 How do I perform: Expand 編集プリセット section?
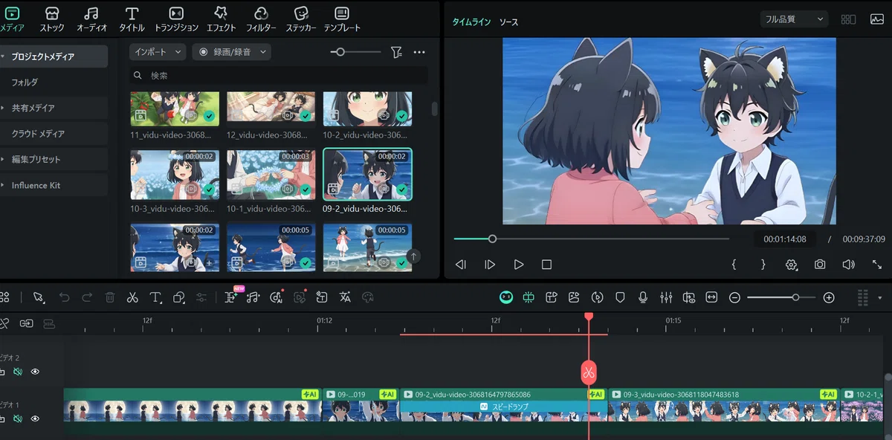[3, 159]
